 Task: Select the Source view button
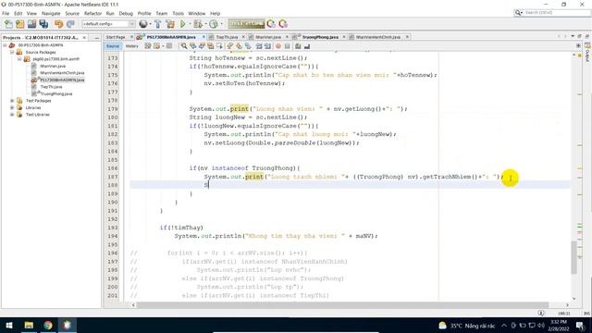(113, 46)
